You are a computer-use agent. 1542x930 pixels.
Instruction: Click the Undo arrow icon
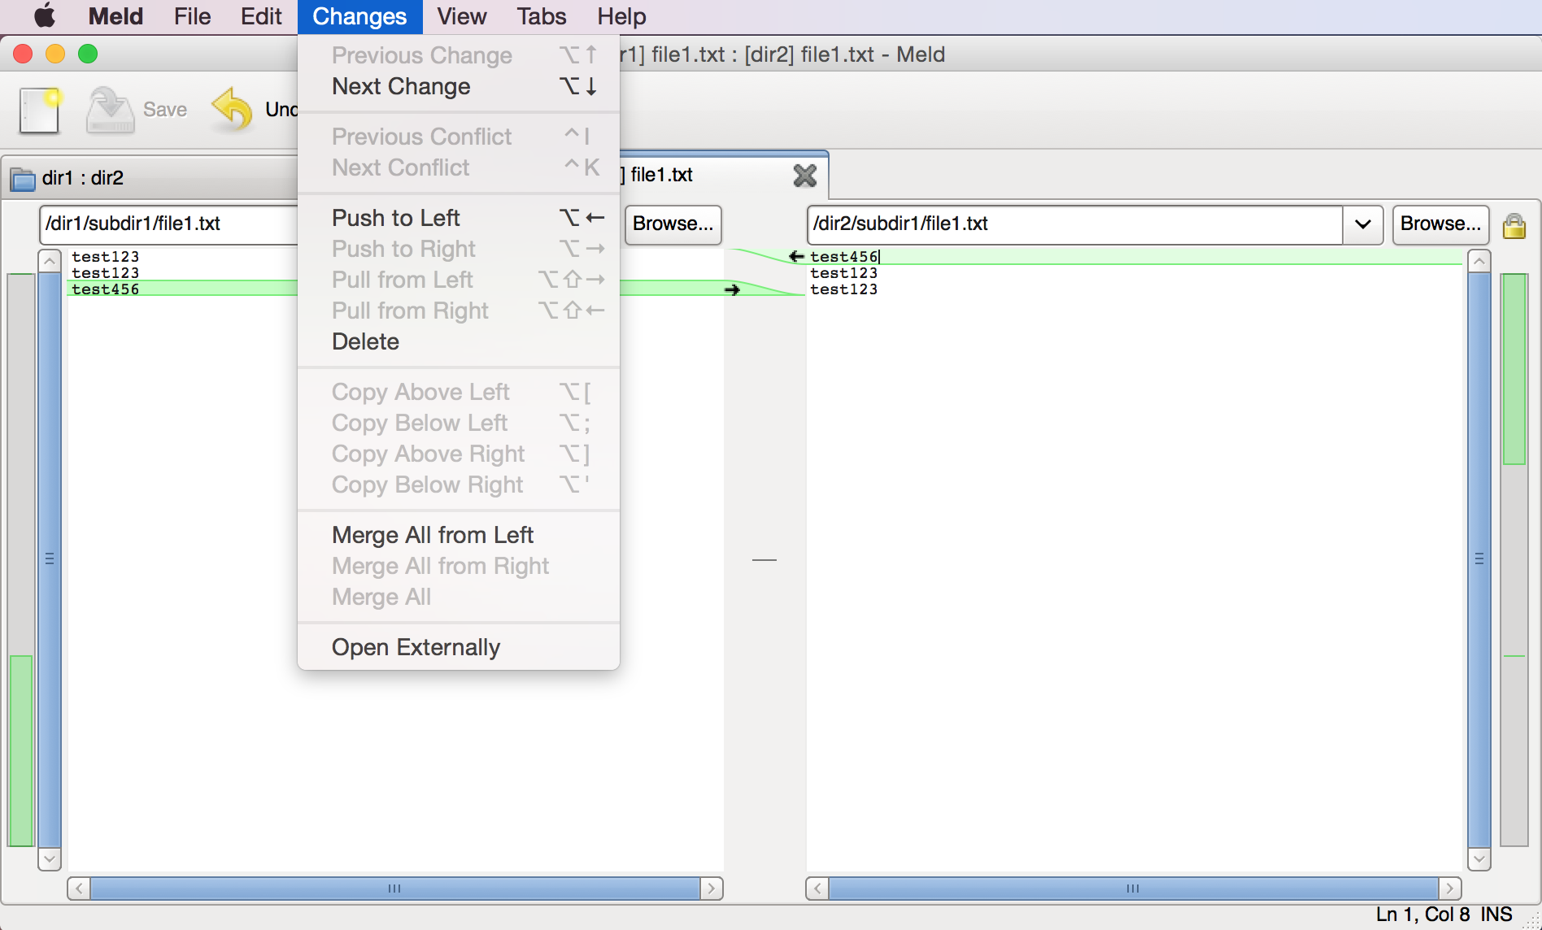[x=232, y=110]
